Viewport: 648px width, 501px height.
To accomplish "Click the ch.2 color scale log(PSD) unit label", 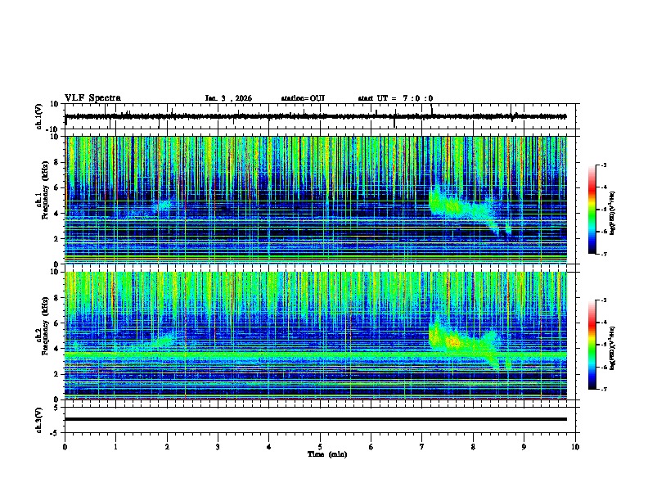I will tap(613, 348).
